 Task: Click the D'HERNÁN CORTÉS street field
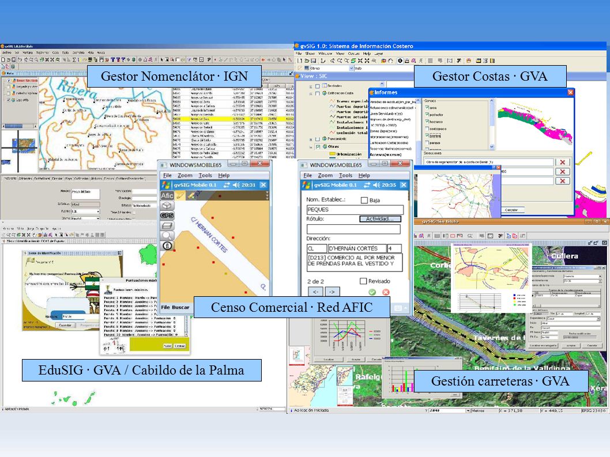pos(357,248)
